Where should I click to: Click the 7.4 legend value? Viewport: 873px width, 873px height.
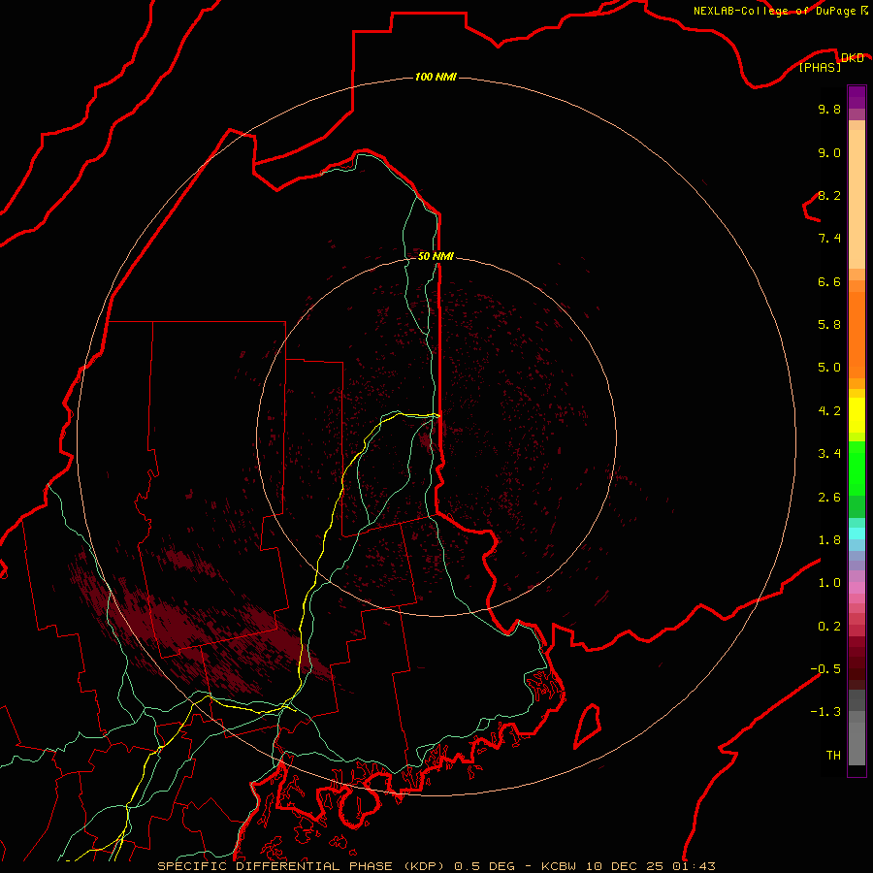tap(829, 239)
